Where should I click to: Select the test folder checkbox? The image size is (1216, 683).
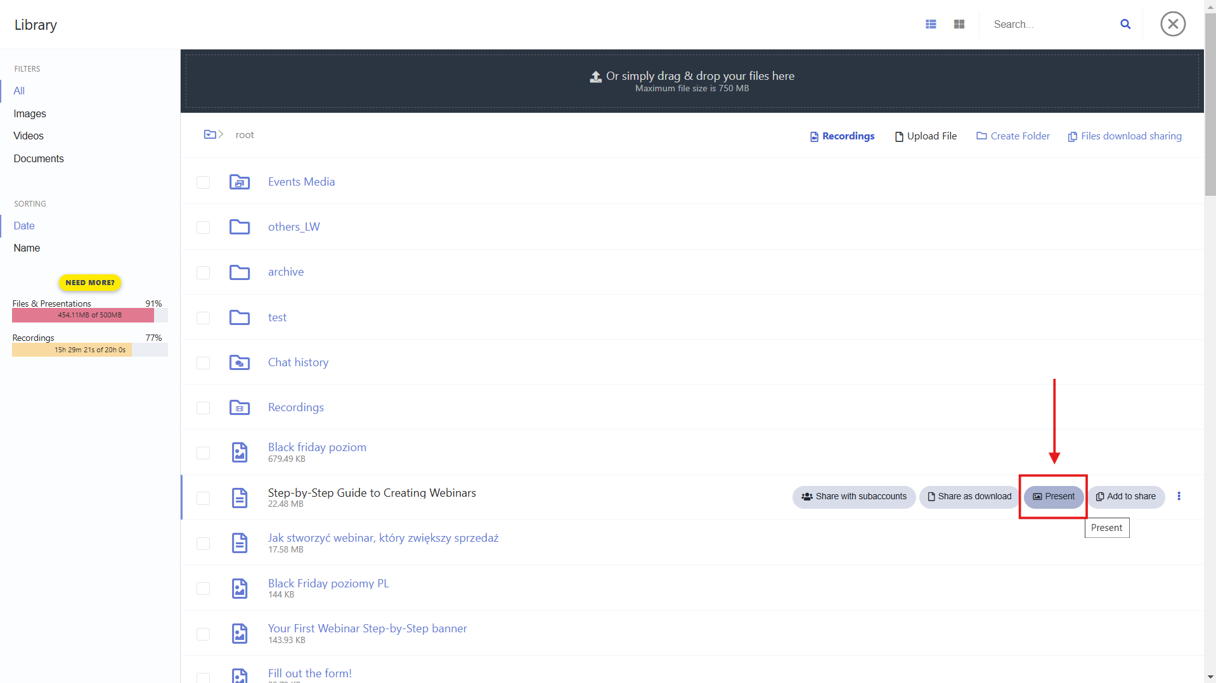click(x=203, y=318)
